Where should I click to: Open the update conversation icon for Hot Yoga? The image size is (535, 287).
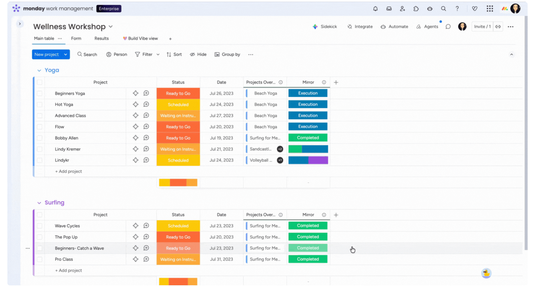point(146,104)
